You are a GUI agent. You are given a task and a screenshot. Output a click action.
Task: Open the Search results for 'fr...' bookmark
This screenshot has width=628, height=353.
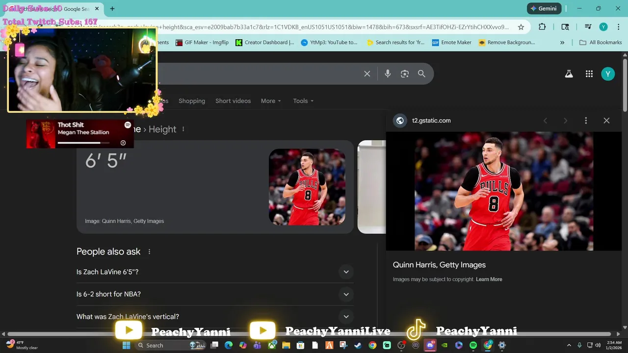[395, 43]
